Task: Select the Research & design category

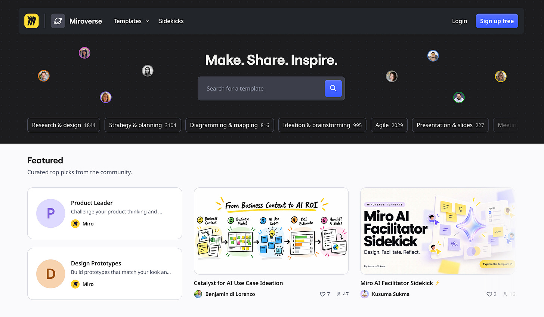Action: pos(64,125)
